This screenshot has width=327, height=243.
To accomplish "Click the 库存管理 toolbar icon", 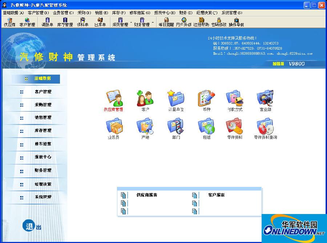I will point(65,22).
